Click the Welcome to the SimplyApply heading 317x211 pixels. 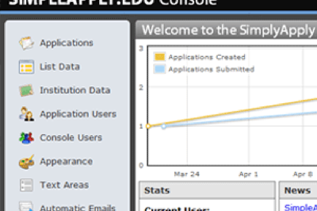tap(229, 30)
